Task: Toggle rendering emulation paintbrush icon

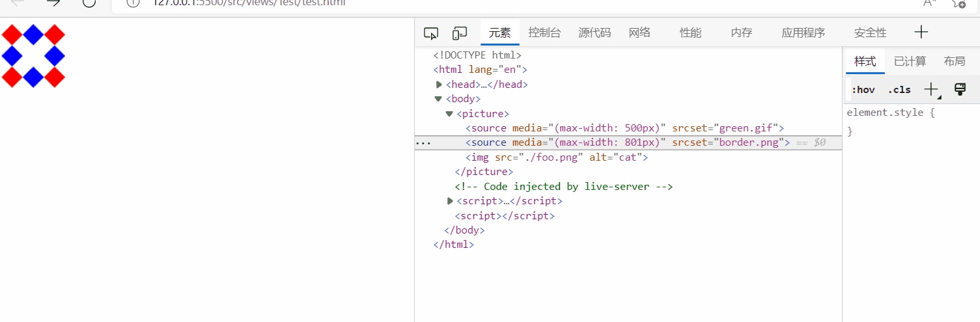Action: 960,90
